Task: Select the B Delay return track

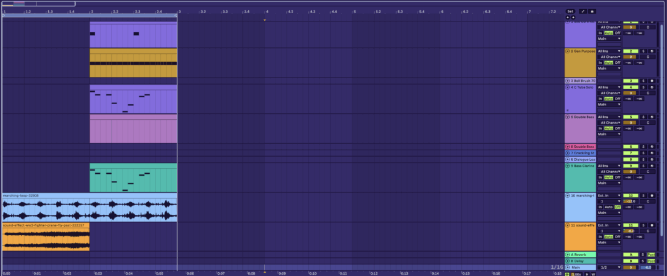Action: click(x=580, y=261)
